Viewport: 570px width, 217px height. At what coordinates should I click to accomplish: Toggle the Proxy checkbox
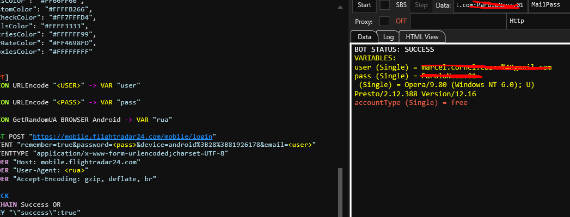pos(384,21)
